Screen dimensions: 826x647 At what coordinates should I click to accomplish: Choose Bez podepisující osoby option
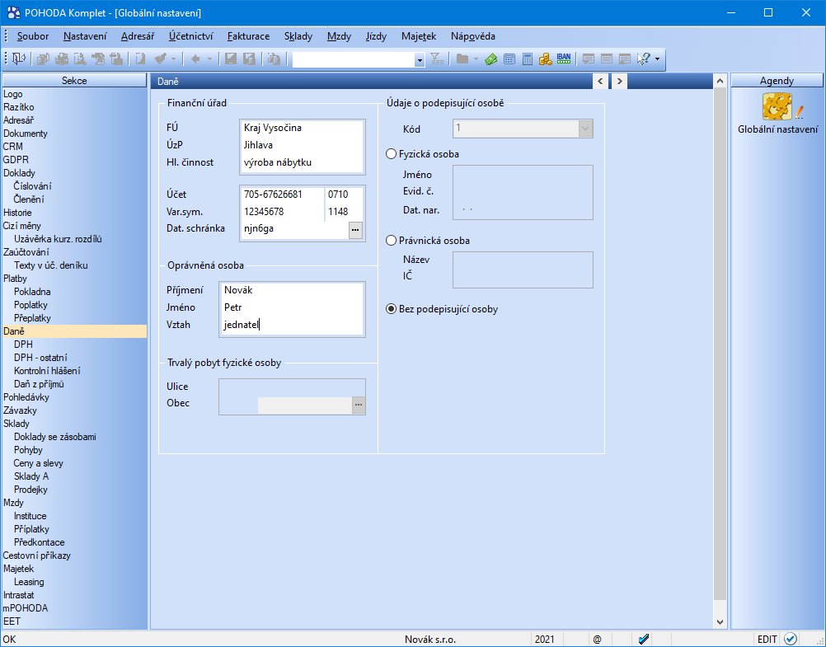point(392,309)
